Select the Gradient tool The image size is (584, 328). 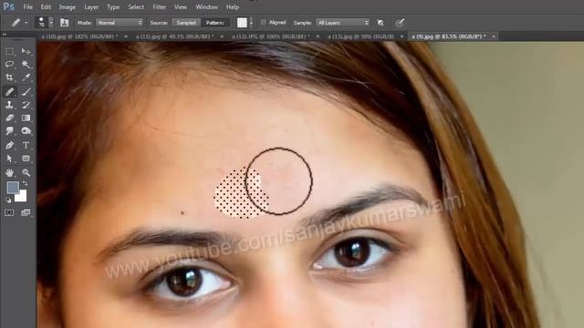tap(26, 118)
